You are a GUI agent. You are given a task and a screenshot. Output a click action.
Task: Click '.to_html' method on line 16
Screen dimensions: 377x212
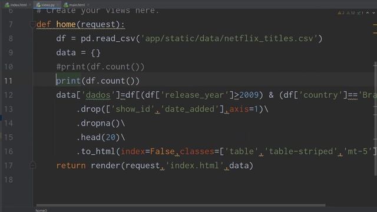pos(96,152)
